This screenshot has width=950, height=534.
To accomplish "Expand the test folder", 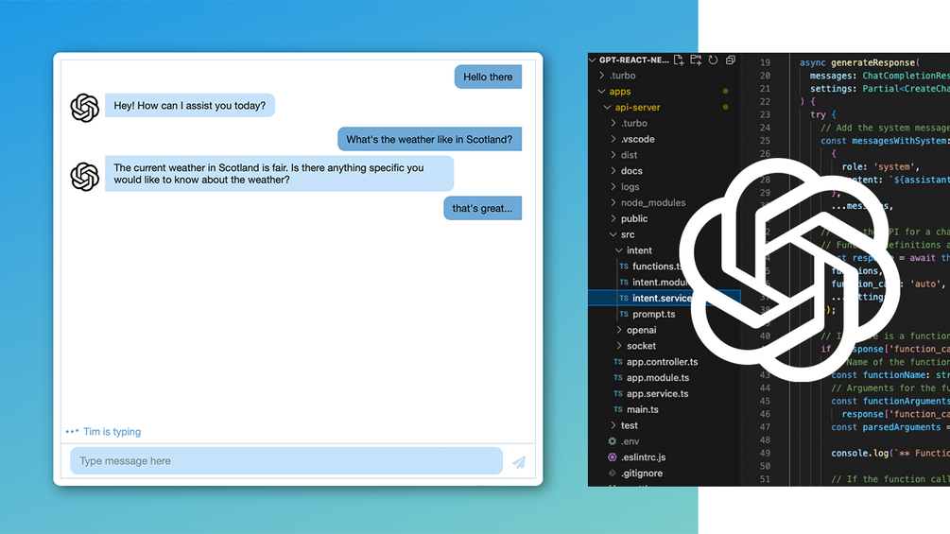I will (613, 425).
